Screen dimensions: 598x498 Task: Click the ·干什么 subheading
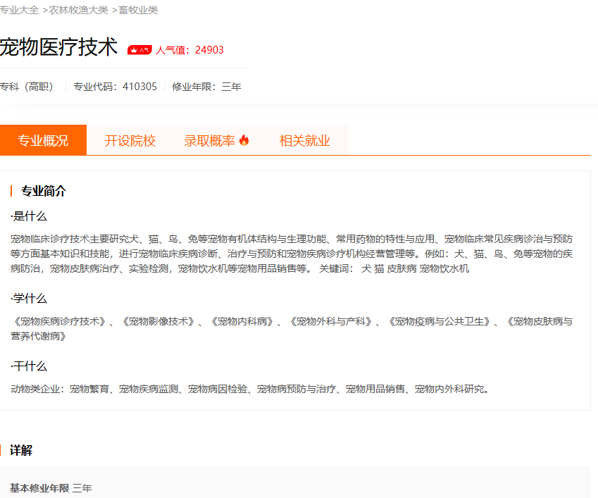pyautogui.click(x=29, y=366)
